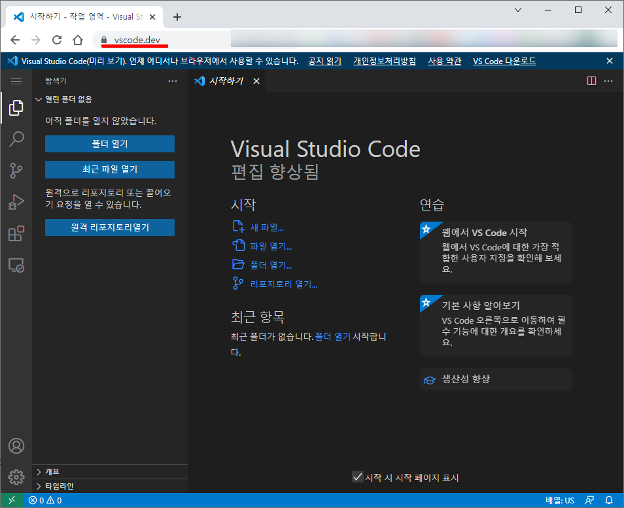This screenshot has height=508, width=624.
Task: Open the Remote Explorer icon
Action: pyautogui.click(x=16, y=265)
